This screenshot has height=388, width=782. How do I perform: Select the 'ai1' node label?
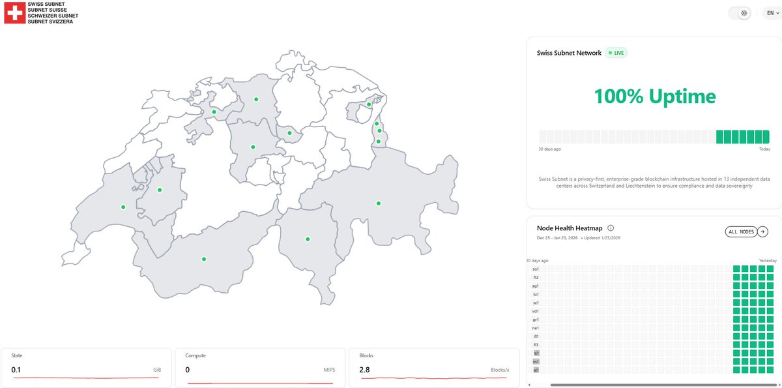point(536,370)
